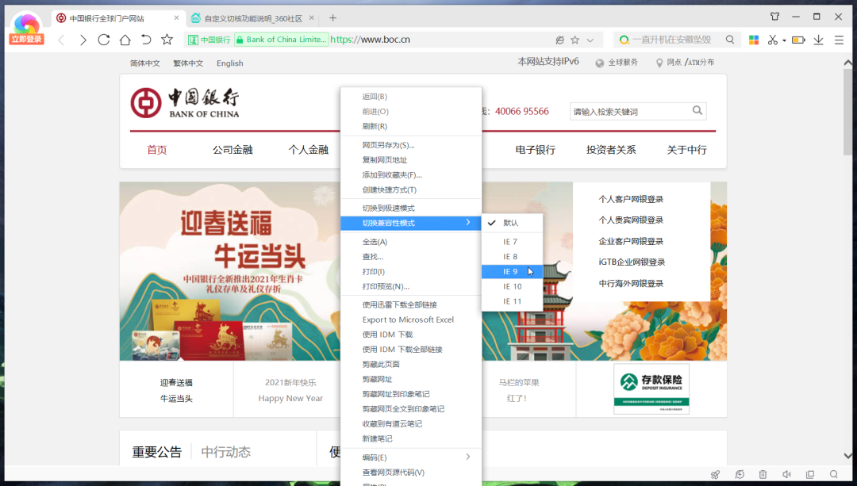The height and width of the screenshot is (486, 857).
Task: Mute page sound via speaker icon
Action: pyautogui.click(x=786, y=475)
